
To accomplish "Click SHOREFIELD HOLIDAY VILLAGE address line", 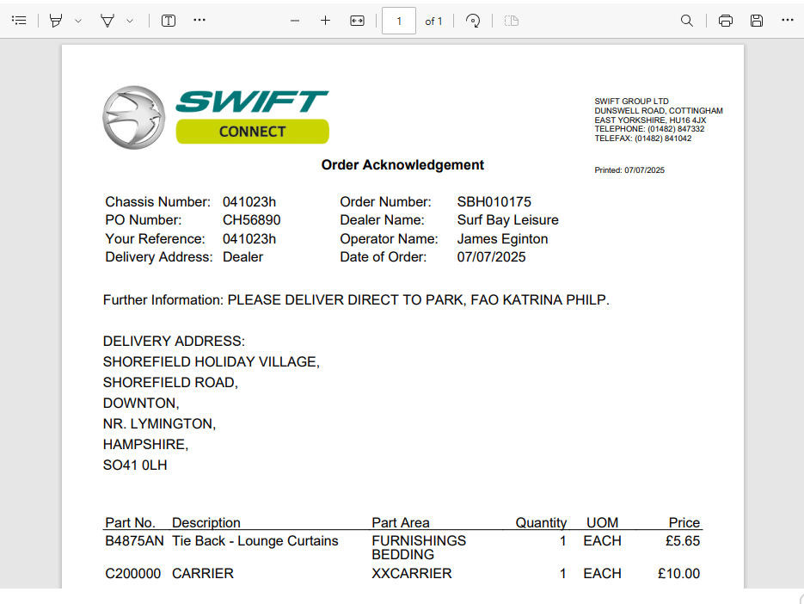I will click(x=212, y=362).
